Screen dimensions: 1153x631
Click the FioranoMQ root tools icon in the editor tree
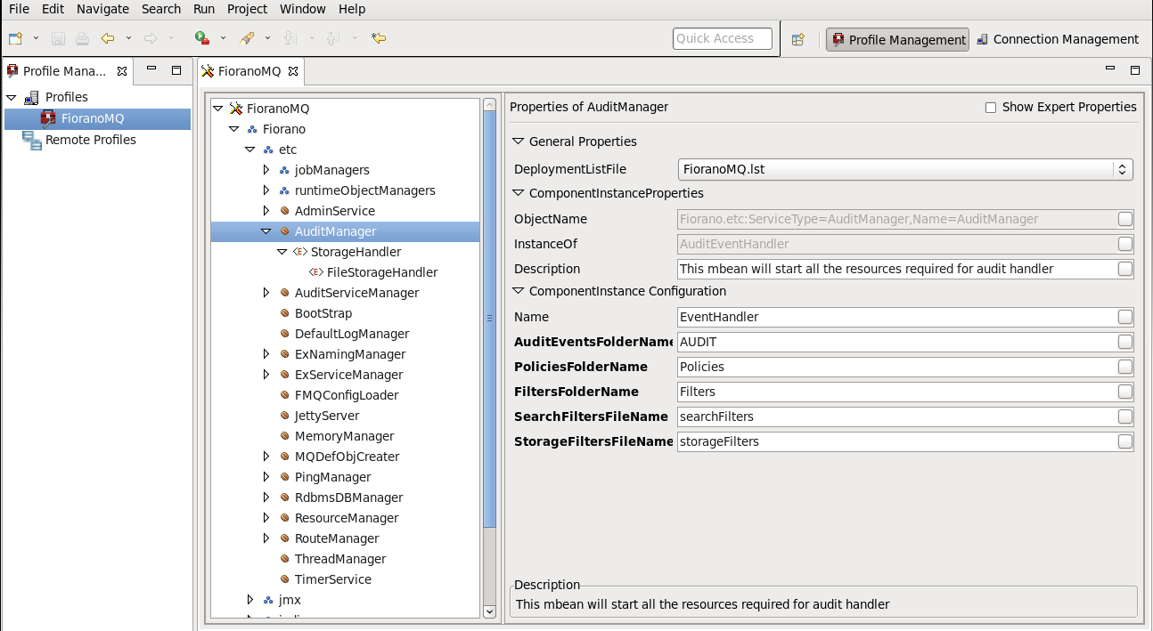click(x=236, y=109)
